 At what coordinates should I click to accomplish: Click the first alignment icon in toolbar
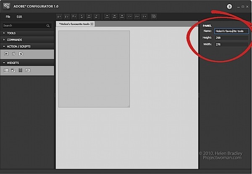59,16
